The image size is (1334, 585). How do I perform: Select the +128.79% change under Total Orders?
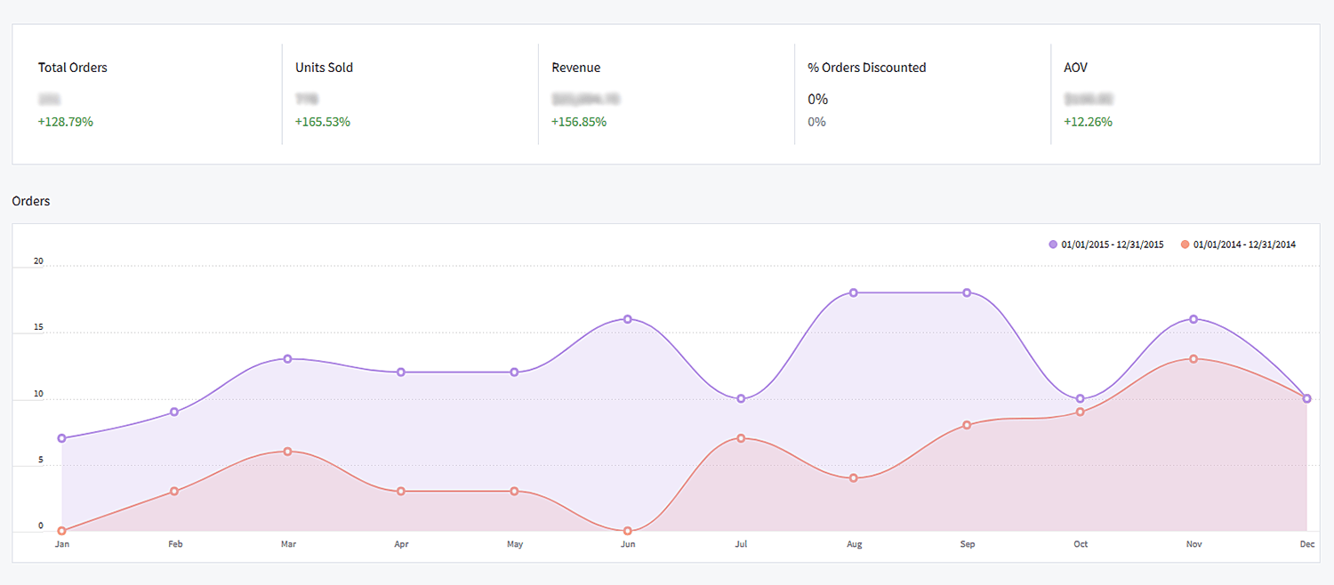[66, 122]
